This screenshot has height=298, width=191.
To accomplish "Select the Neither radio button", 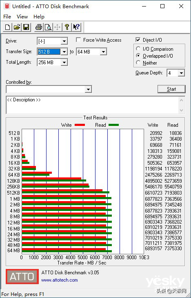I will (x=138, y=63).
